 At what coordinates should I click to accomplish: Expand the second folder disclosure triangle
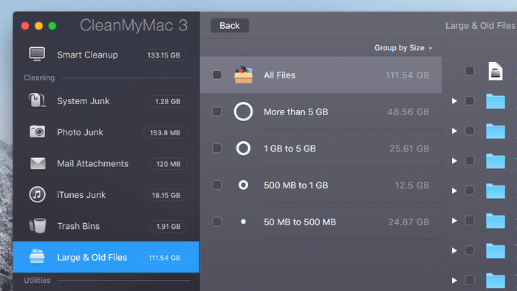(x=454, y=131)
